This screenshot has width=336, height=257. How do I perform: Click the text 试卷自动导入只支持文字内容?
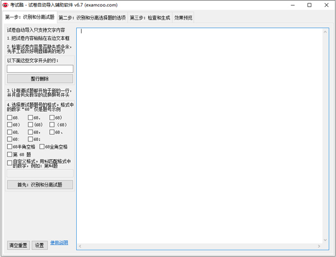(x=36, y=30)
